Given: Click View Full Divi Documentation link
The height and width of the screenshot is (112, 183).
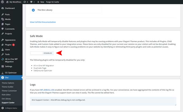Looking at the screenshot, I should [x=43, y=22].
